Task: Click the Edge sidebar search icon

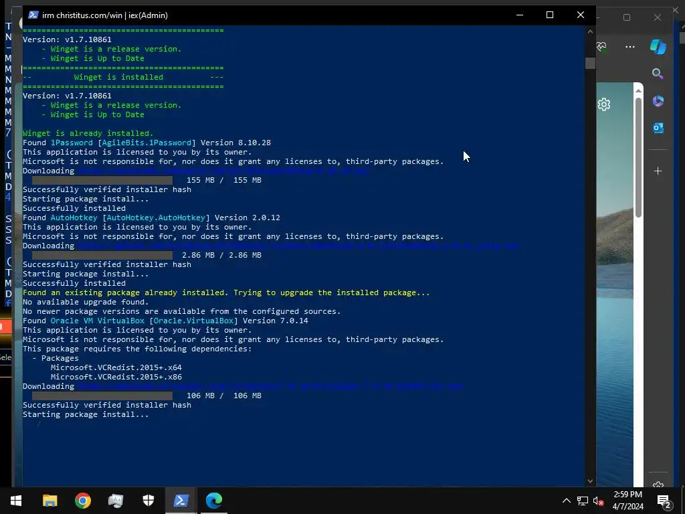Action: coord(658,74)
